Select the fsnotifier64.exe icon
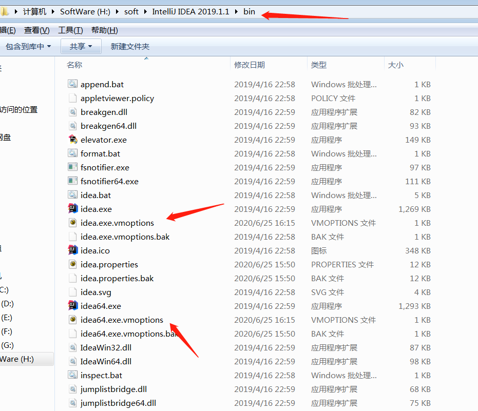The image size is (478, 411). (x=72, y=181)
